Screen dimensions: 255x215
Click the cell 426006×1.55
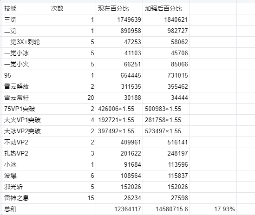point(119,109)
